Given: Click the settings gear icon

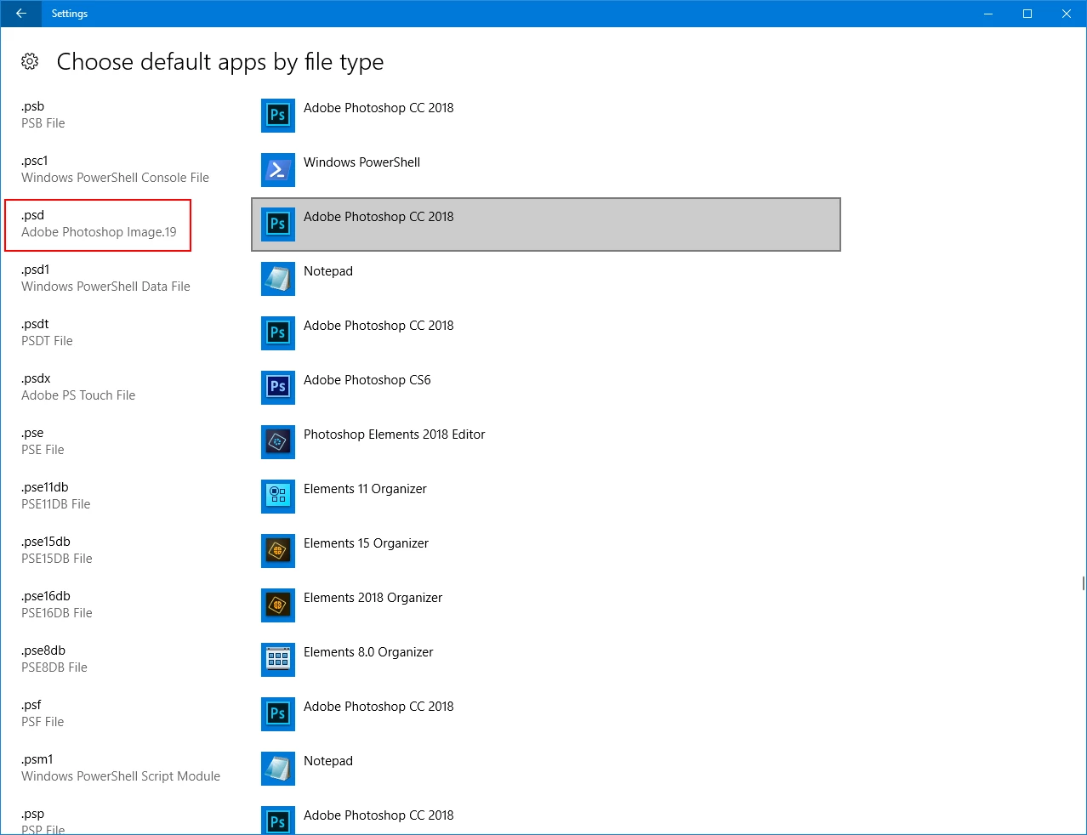Looking at the screenshot, I should (x=30, y=61).
